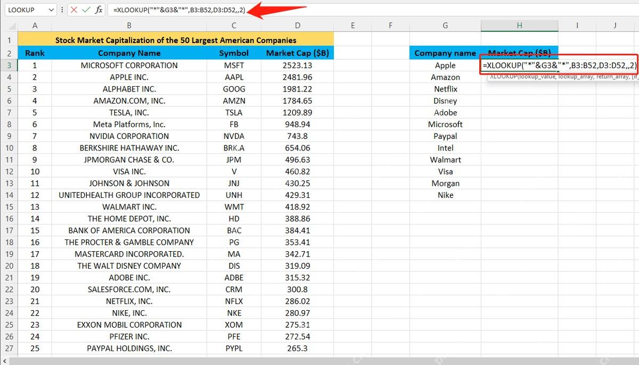Select the "Paypal" cell in column G

coord(445,136)
